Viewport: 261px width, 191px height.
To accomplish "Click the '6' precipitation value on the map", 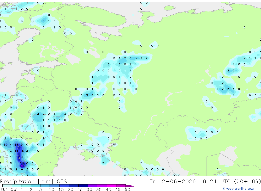I will point(16,163).
